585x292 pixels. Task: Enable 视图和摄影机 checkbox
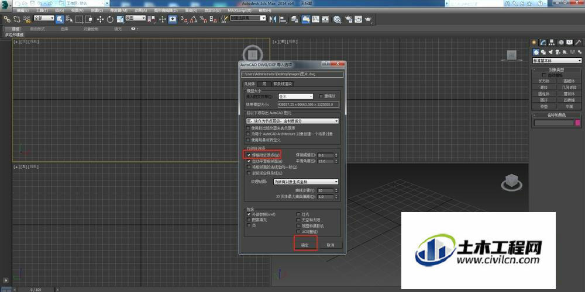click(298, 225)
